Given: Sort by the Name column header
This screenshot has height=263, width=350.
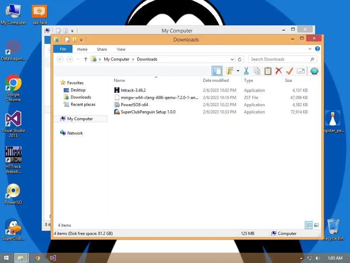Looking at the screenshot, I should coord(119,80).
